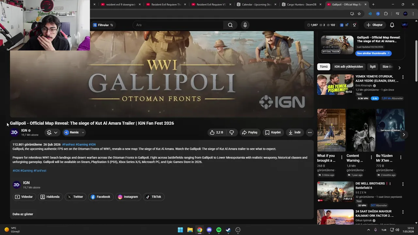Open the Filtreler filter options
Viewport: 418px width, 235px height.
[x=103, y=25]
